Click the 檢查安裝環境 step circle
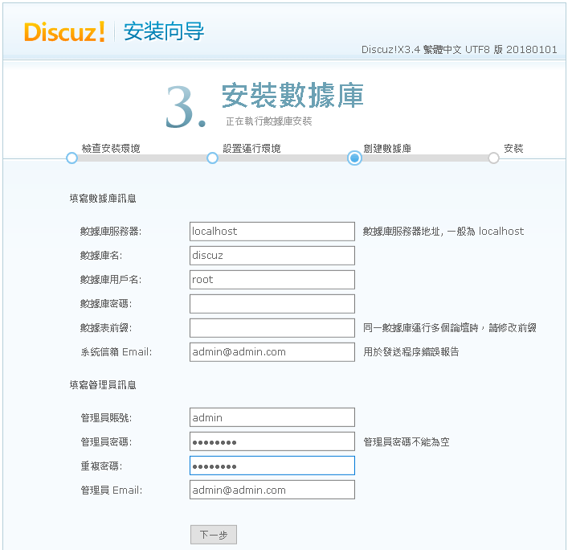Image resolution: width=572 pixels, height=550 pixels. click(x=71, y=158)
